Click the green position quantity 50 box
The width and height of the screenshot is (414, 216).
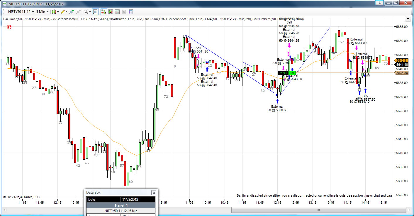click(292, 73)
